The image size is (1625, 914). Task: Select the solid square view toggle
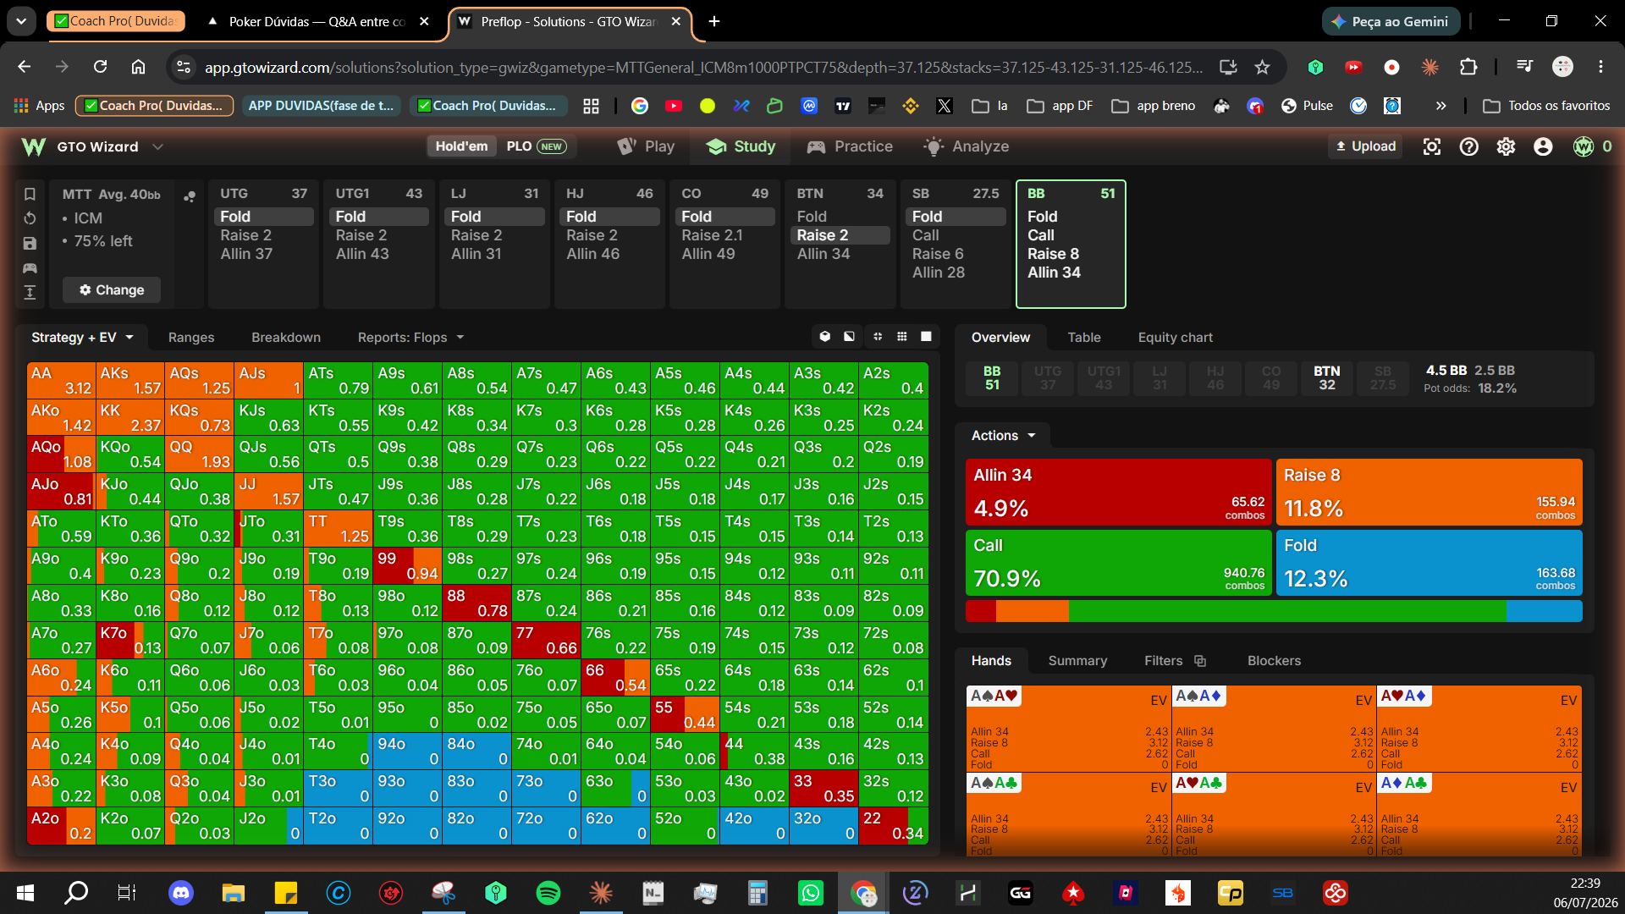coord(927,337)
